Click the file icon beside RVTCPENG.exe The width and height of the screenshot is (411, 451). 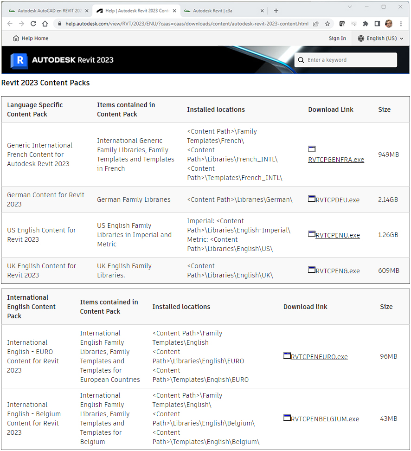pos(311,270)
